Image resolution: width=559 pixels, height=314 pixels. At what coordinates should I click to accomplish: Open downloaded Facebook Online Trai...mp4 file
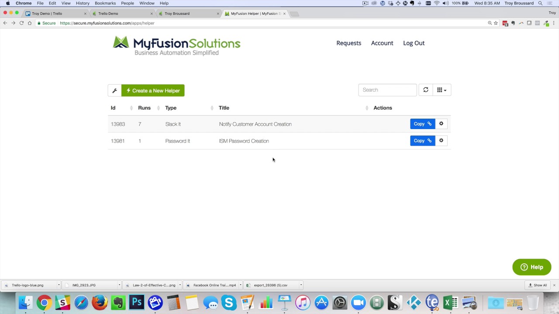click(x=211, y=285)
